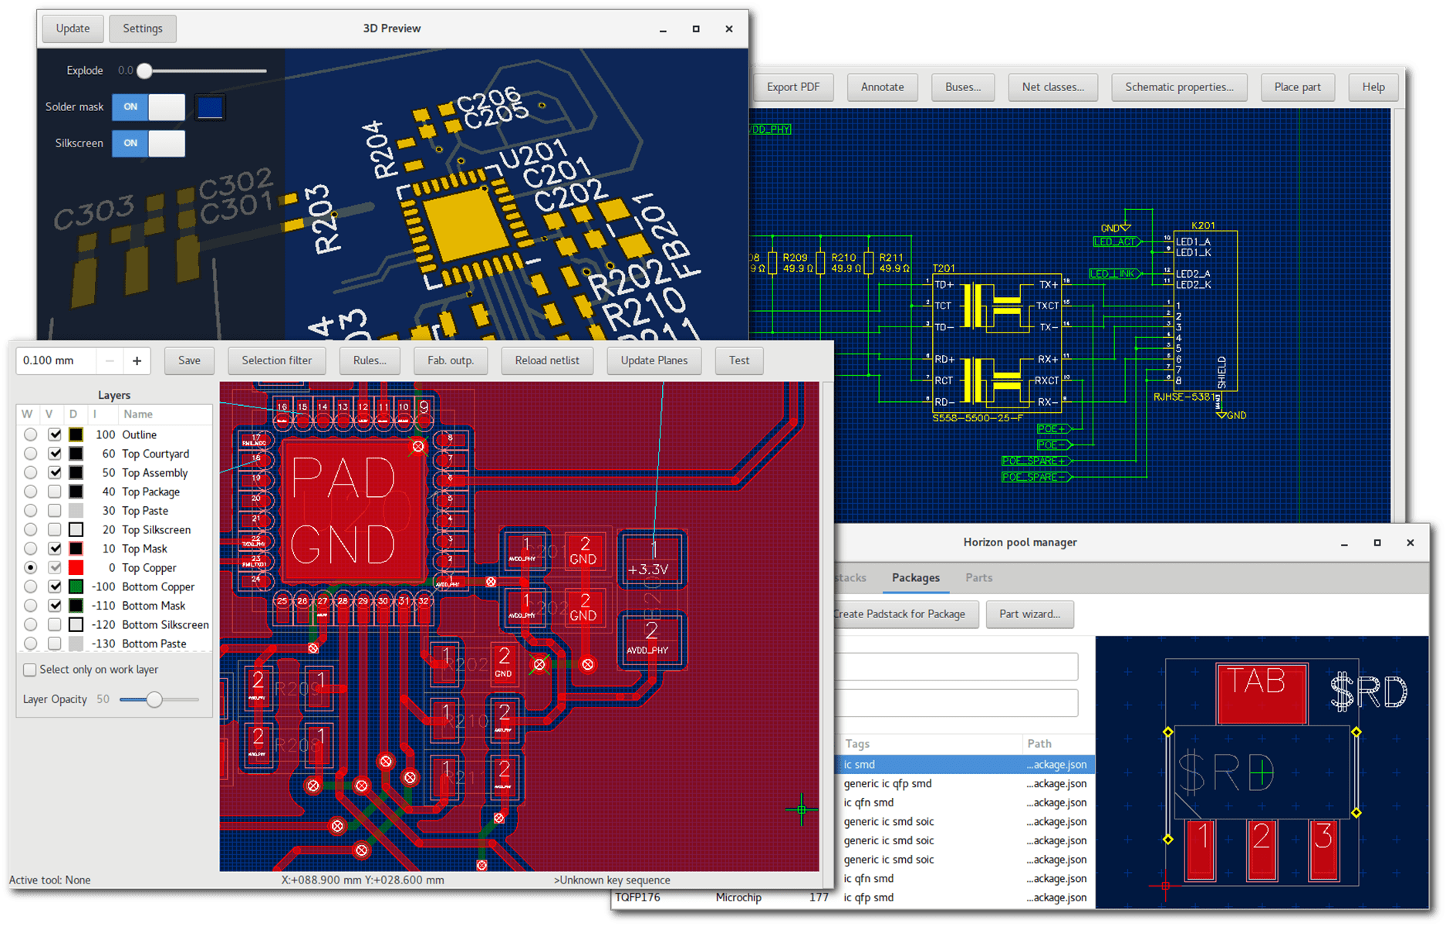Increase grid size with the plus button
The image size is (1446, 926).
point(137,360)
